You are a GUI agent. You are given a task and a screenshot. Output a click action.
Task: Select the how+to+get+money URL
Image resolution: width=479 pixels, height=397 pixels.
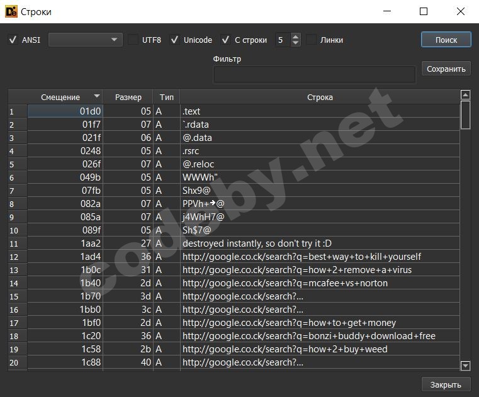tap(320, 323)
